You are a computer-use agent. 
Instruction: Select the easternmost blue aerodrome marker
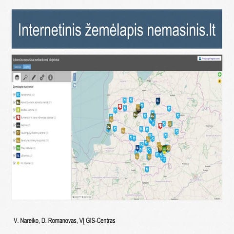[178, 116]
